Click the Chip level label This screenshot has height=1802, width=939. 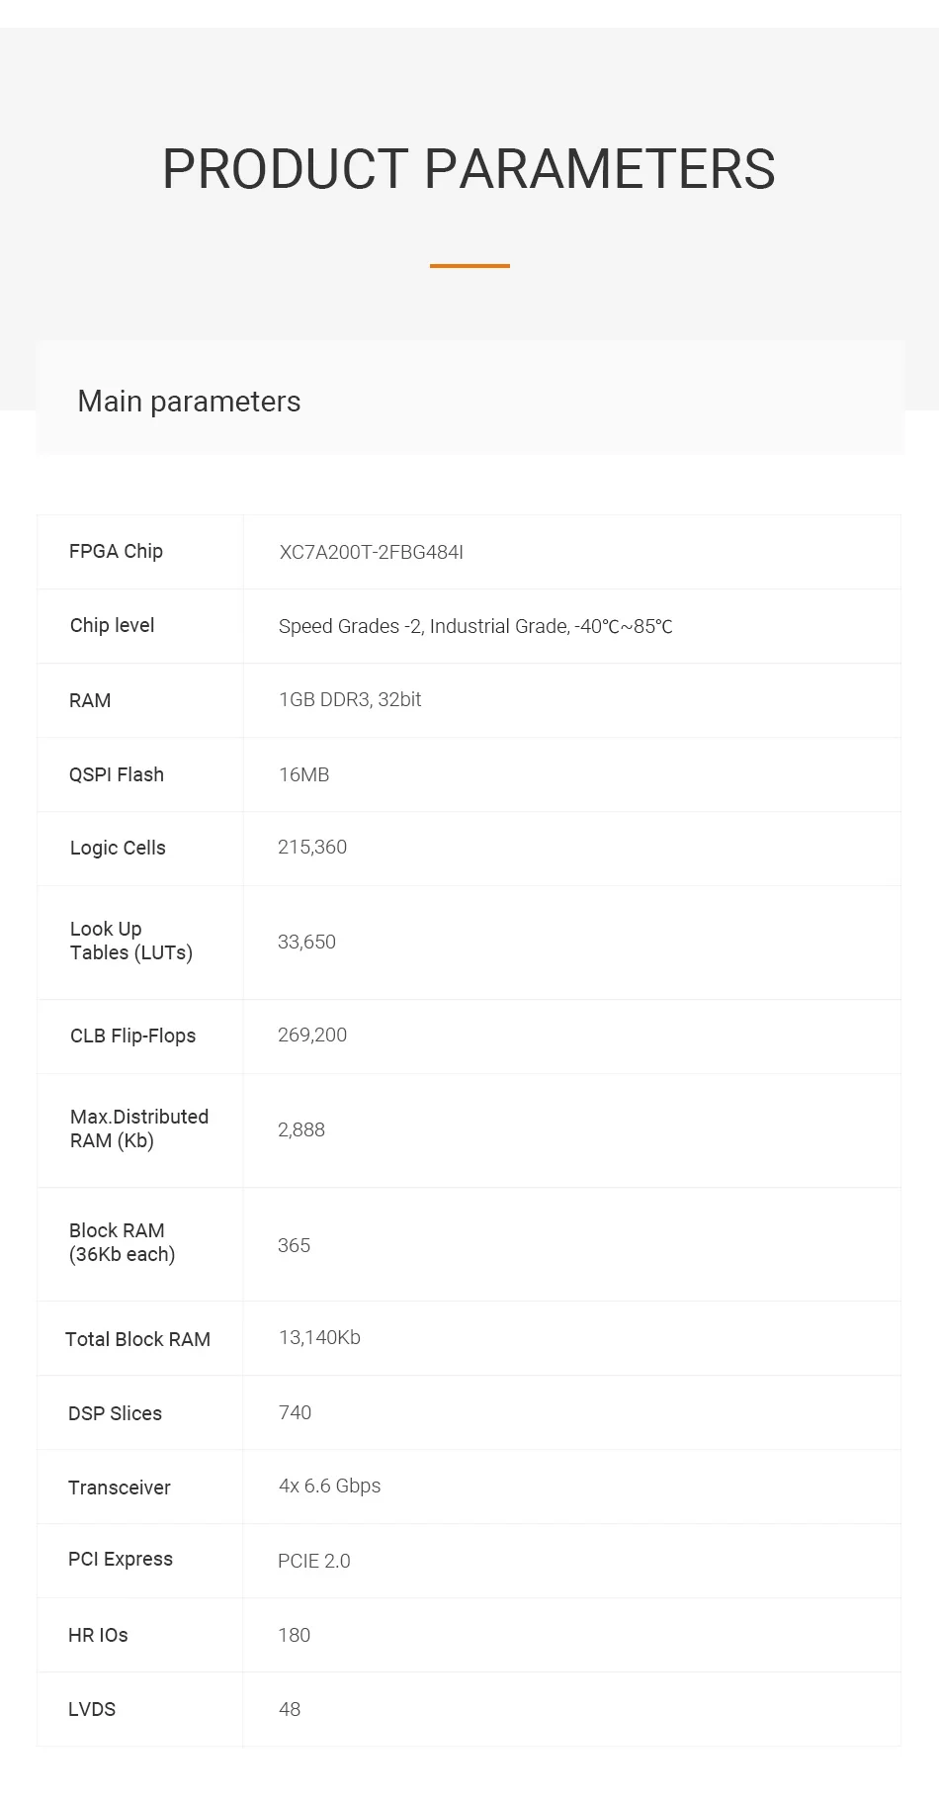pos(112,626)
